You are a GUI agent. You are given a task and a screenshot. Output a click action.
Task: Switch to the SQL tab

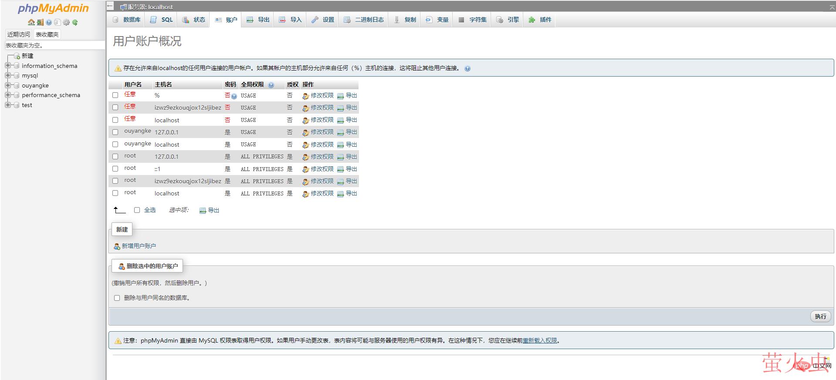pos(162,20)
